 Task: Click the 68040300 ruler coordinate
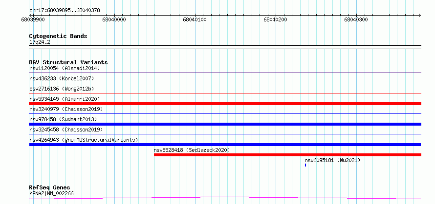click(356, 19)
